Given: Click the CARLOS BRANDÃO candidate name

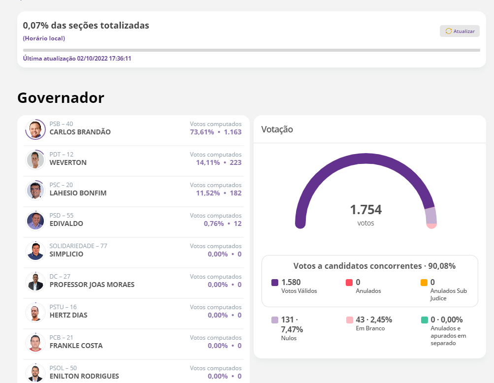Looking at the screenshot, I should (80, 132).
